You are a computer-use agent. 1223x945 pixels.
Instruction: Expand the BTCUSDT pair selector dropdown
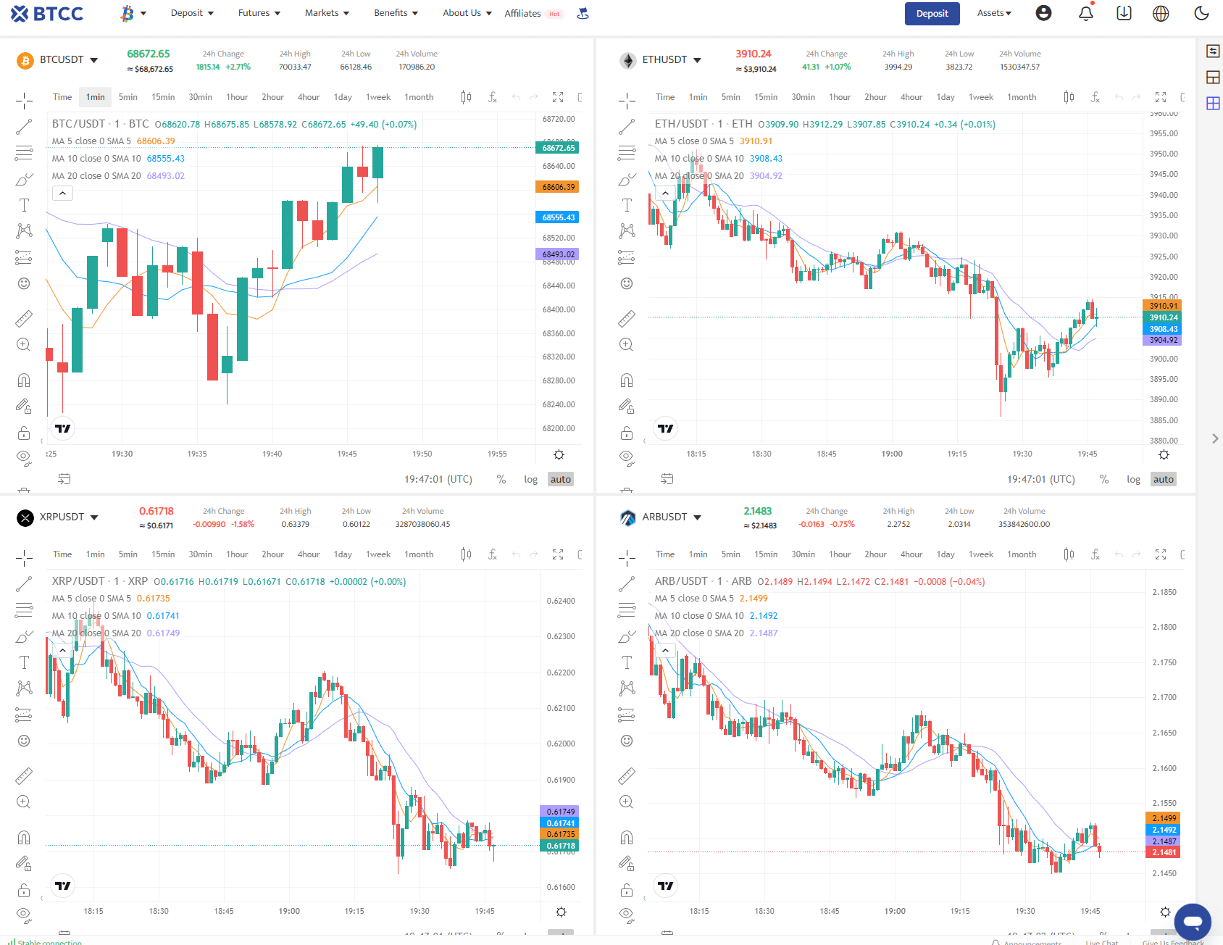tap(94, 60)
